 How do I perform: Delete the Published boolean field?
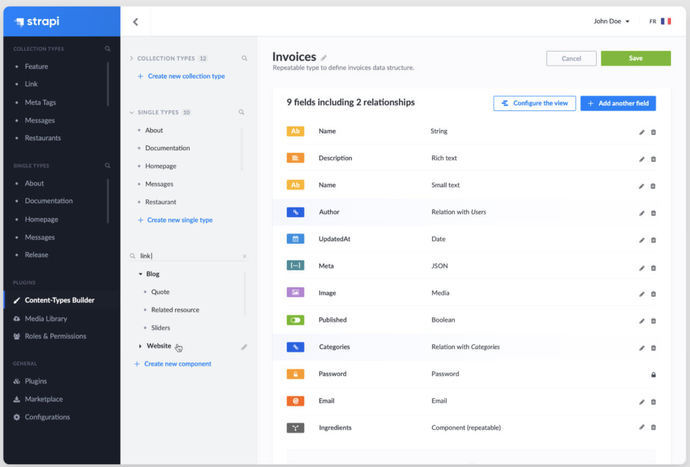point(654,321)
